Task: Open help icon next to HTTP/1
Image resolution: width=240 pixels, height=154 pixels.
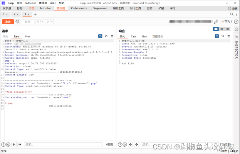Action: (236, 21)
